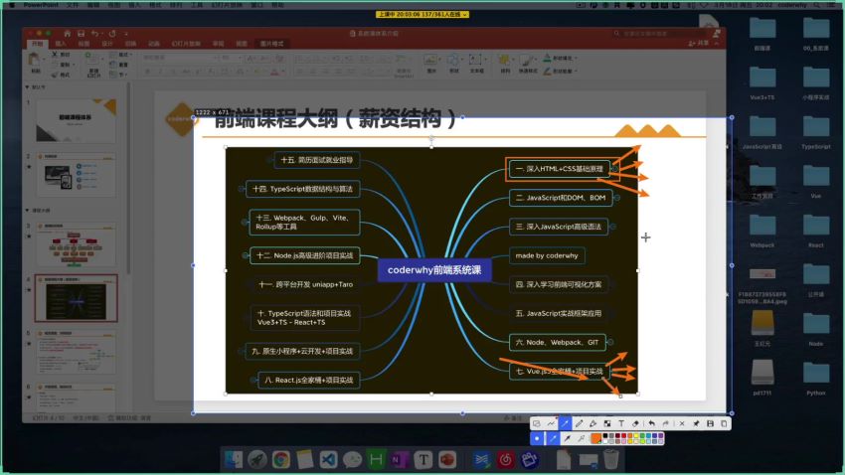Pin the screenshot to the screen

[x=697, y=423]
